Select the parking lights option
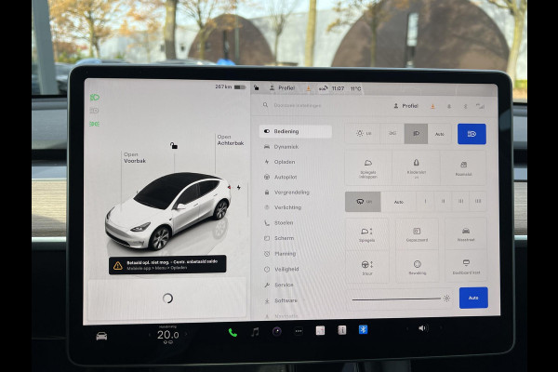This screenshot has height=372, width=558. (392, 134)
